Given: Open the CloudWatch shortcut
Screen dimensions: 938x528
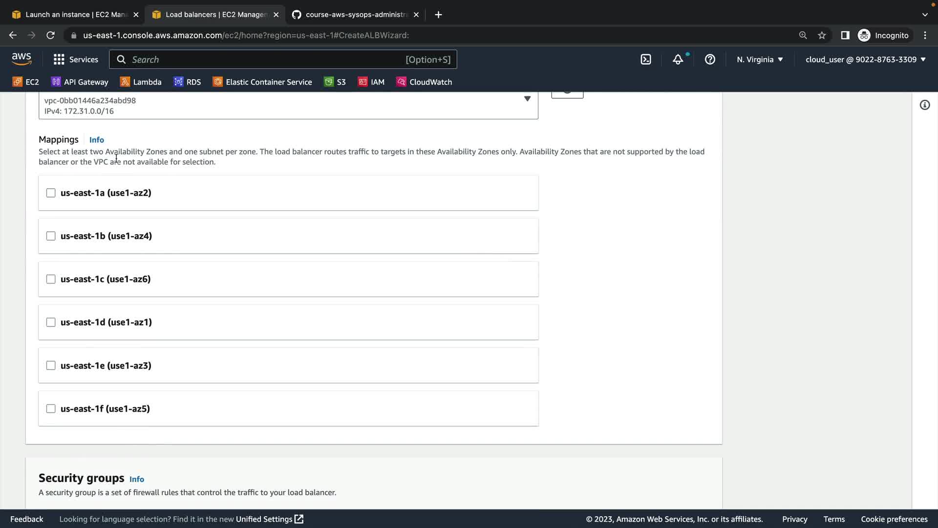Looking at the screenshot, I should (x=424, y=82).
